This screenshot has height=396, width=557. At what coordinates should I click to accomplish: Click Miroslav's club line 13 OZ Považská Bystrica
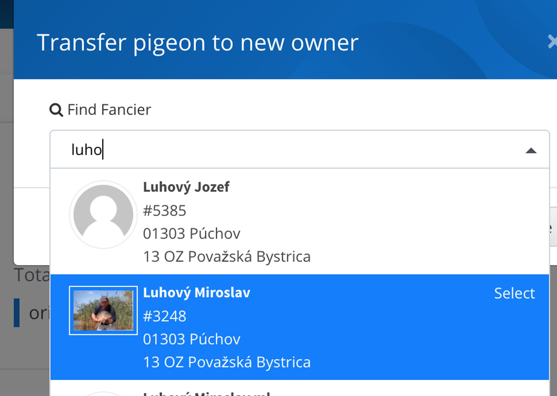(227, 362)
